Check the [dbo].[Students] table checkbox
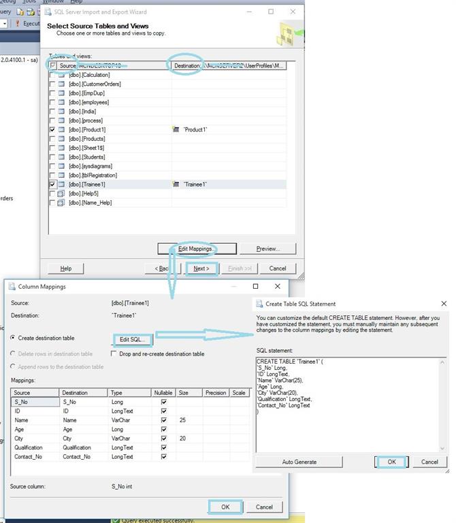This screenshot has height=523, width=456. pyautogui.click(x=52, y=157)
